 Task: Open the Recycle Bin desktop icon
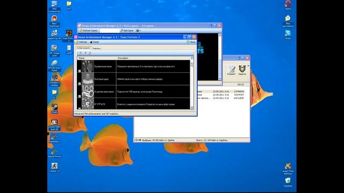coord(288,182)
